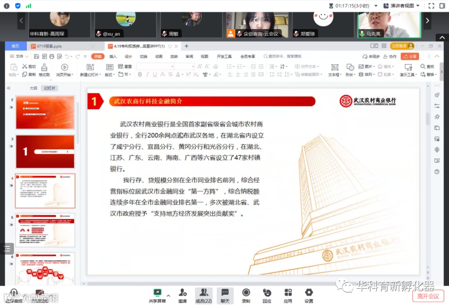The image size is (449, 306).
Task: Click the Print icon in quick toolbar
Action: pos(52,56)
